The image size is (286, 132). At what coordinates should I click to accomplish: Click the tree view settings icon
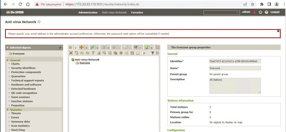(158, 47)
